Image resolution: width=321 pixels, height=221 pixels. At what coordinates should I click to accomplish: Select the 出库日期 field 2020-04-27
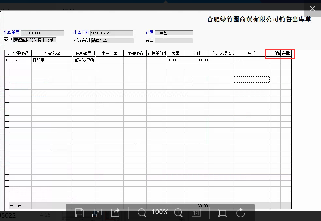click(x=112, y=33)
